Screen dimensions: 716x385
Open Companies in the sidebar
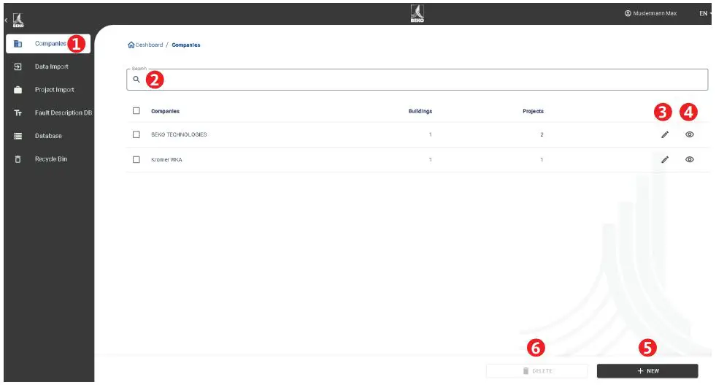click(48, 44)
